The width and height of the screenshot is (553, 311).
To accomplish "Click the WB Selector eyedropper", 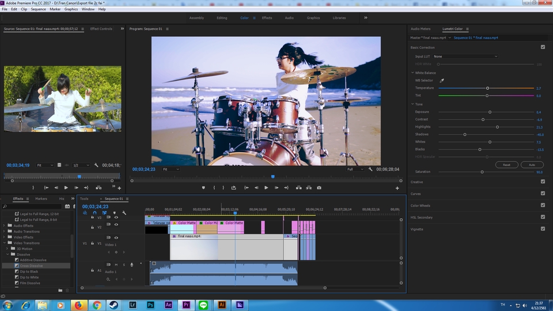I will tap(442, 81).
